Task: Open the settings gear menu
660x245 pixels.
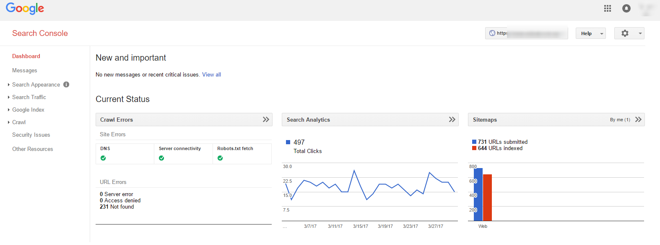Action: pyautogui.click(x=629, y=33)
